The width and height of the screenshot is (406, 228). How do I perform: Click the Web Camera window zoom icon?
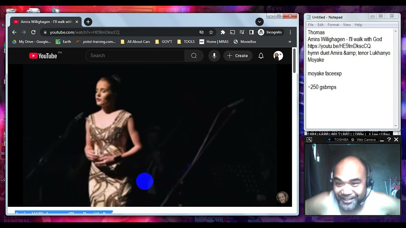309,139
